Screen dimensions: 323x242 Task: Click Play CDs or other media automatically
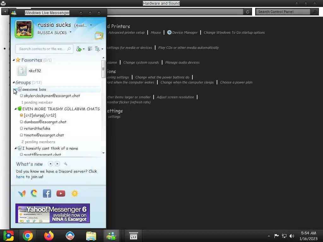[x=189, y=48]
